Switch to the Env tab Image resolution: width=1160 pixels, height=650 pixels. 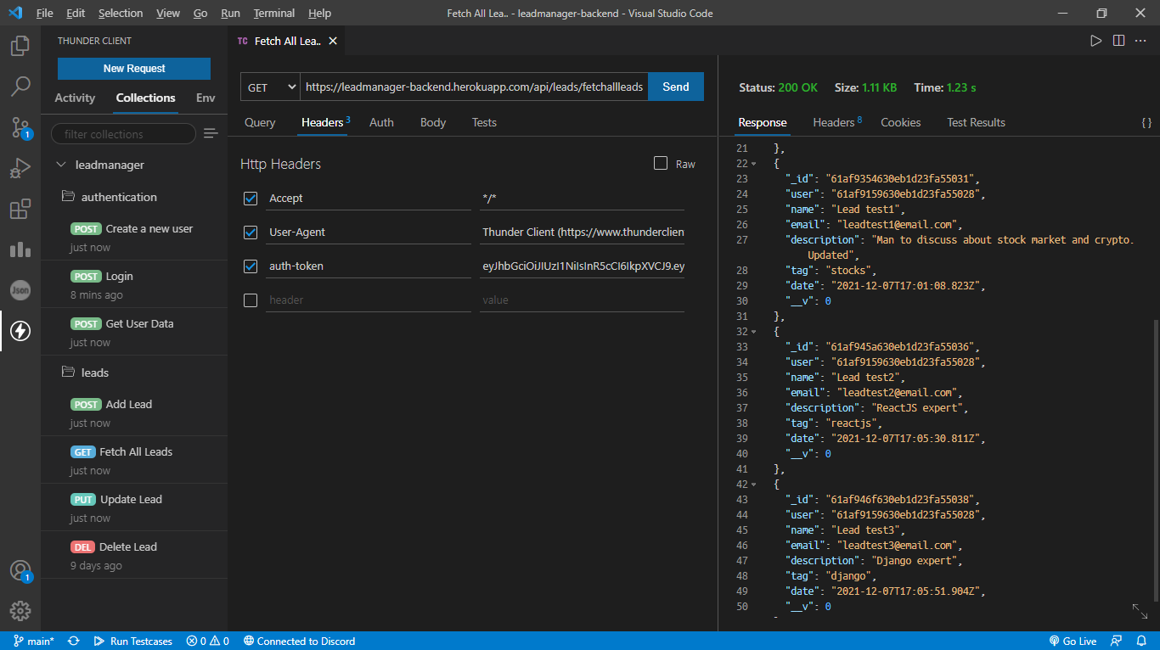(206, 98)
